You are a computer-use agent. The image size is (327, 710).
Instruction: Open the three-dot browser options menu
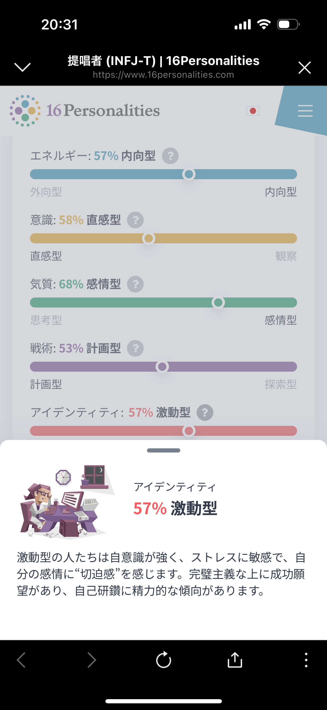click(306, 660)
